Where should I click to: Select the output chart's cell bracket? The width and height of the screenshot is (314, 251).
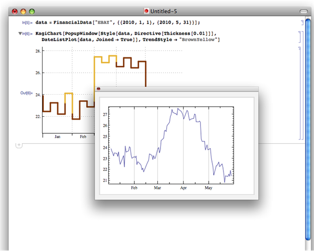[x=300, y=93]
